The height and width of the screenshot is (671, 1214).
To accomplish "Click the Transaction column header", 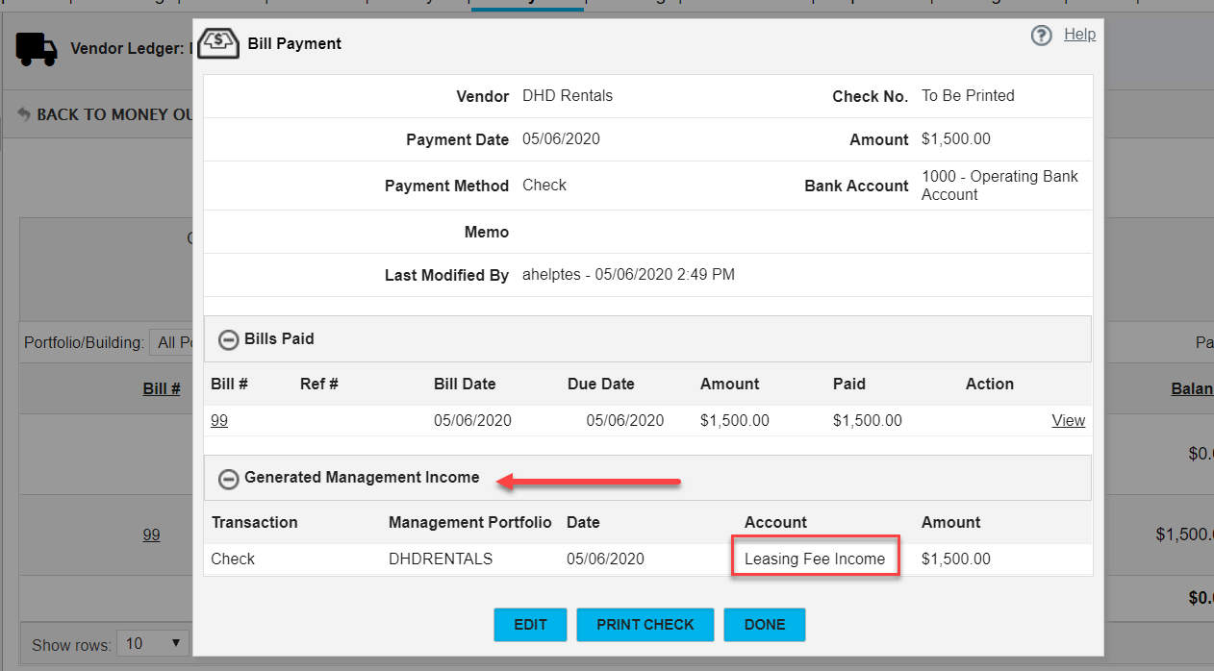I will pos(255,523).
